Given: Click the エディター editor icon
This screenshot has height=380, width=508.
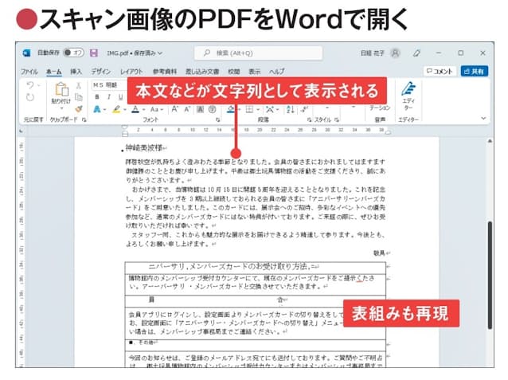Looking at the screenshot, I should pyautogui.click(x=408, y=88).
